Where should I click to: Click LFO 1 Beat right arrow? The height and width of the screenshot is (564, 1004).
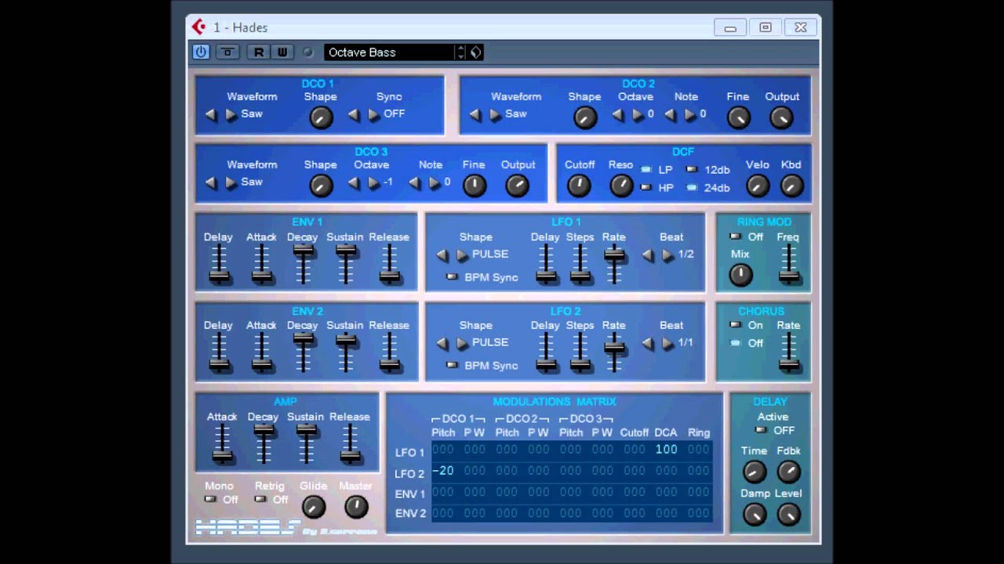(668, 255)
